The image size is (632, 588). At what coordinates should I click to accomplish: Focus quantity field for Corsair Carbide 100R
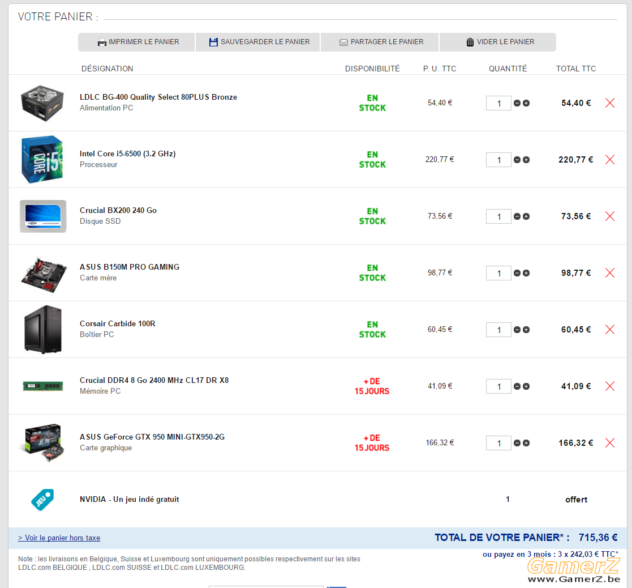pyautogui.click(x=498, y=330)
